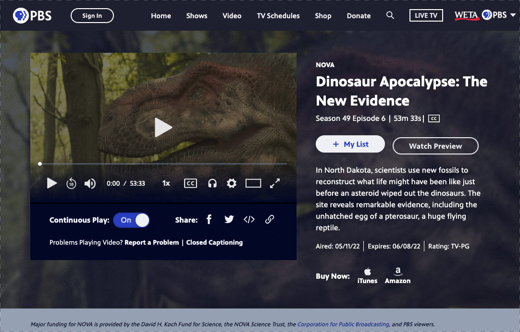Click the "Season 49 Episode 6" text
This screenshot has height=332, width=520.
pyautogui.click(x=350, y=118)
